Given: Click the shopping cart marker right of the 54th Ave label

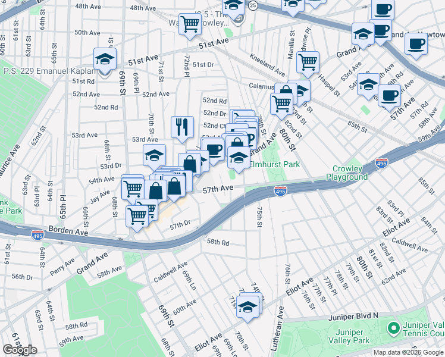Looking at the screenshot, I should [x=132, y=189].
